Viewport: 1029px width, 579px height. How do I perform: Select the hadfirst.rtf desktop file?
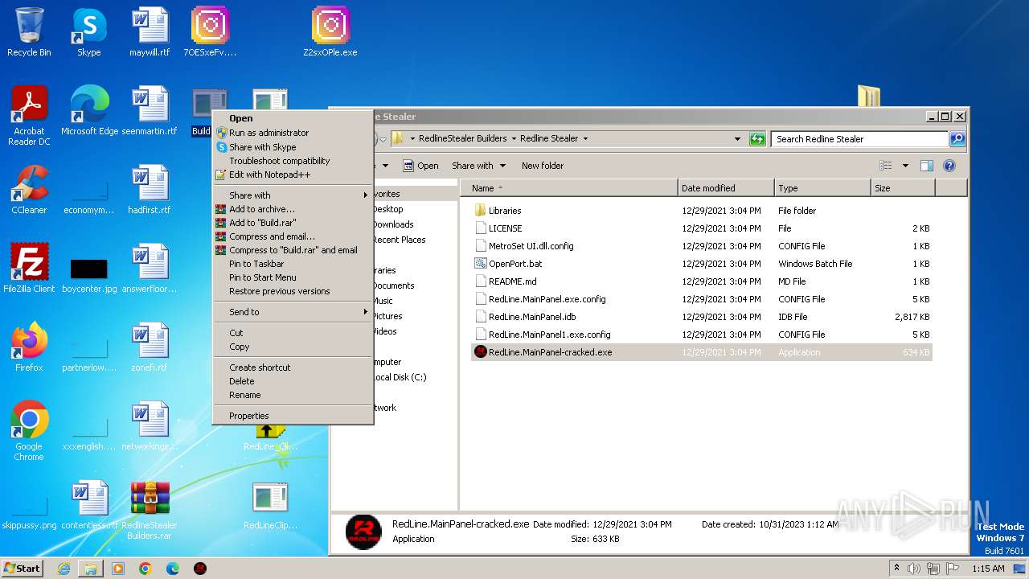(x=150, y=190)
